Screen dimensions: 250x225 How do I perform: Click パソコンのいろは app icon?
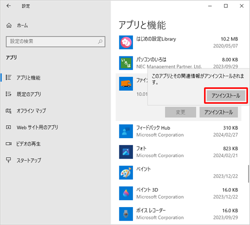126,63
